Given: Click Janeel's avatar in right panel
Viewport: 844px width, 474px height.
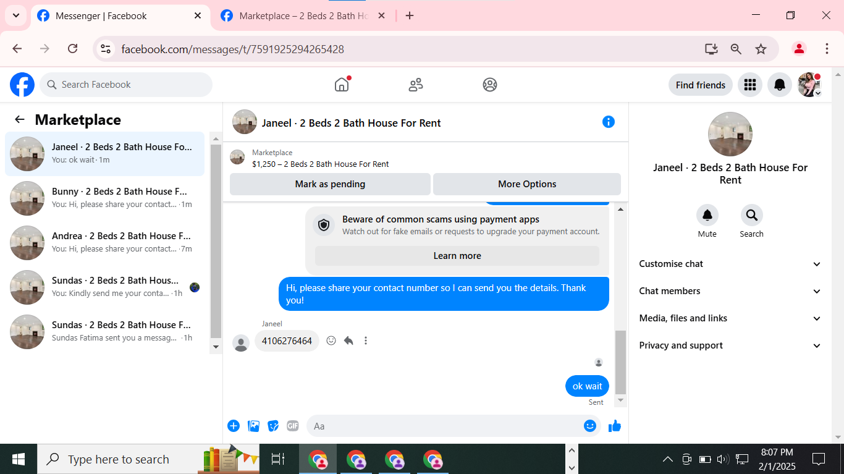Looking at the screenshot, I should click(730, 134).
